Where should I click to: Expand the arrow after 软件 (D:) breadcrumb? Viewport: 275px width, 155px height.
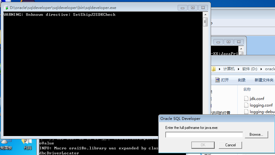(261, 69)
